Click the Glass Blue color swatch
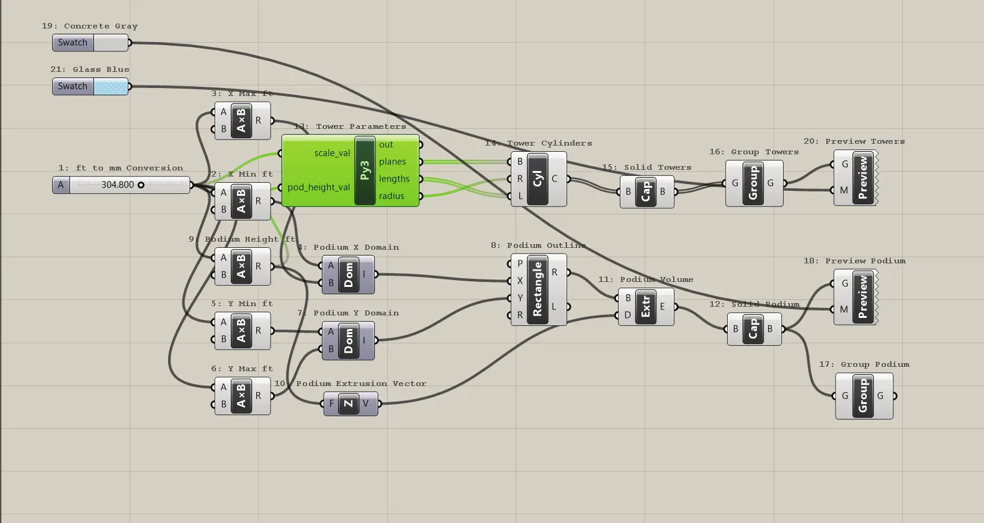The image size is (984, 523). coord(110,86)
